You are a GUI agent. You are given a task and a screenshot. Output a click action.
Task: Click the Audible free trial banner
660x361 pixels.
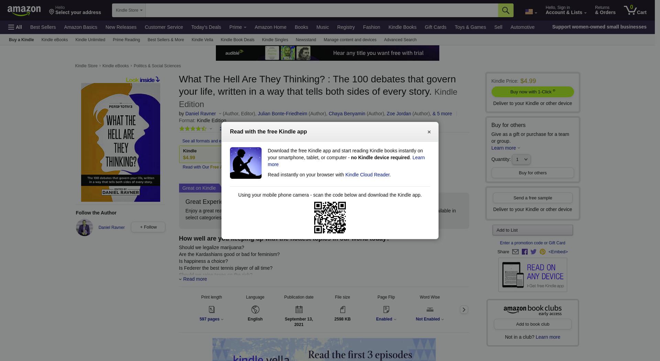(327, 53)
